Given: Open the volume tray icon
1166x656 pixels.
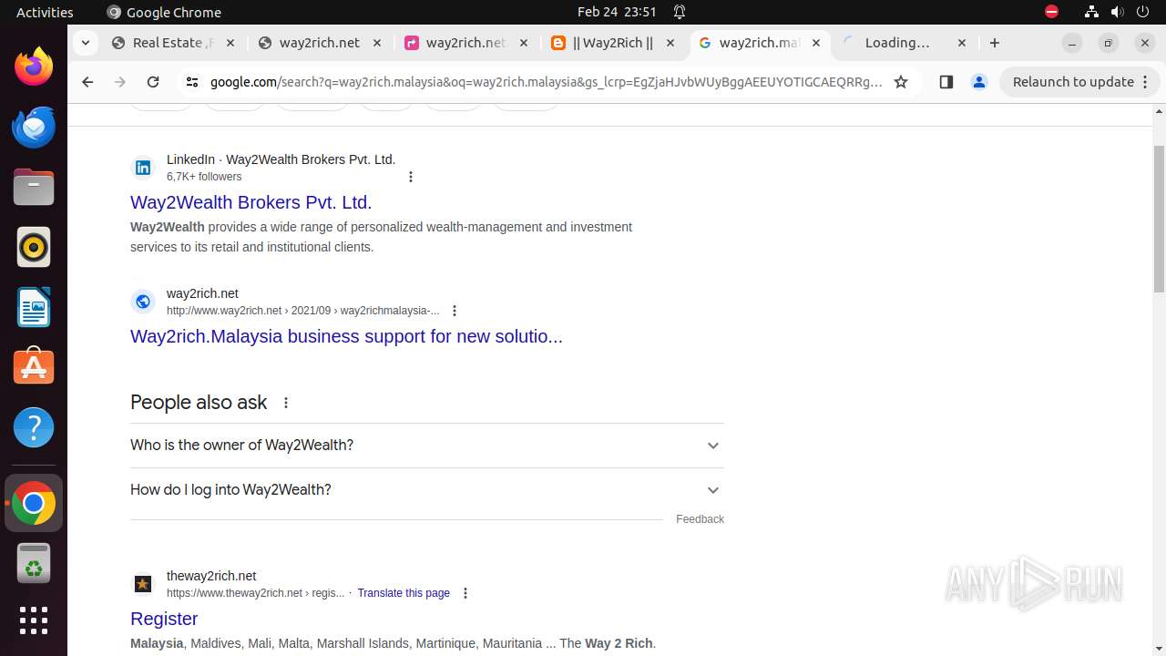Looking at the screenshot, I should click(x=1117, y=12).
